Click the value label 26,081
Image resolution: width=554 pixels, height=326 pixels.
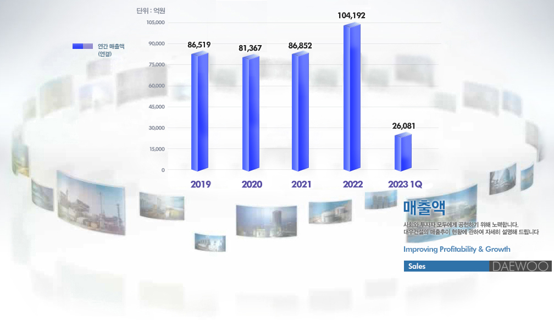(403, 126)
